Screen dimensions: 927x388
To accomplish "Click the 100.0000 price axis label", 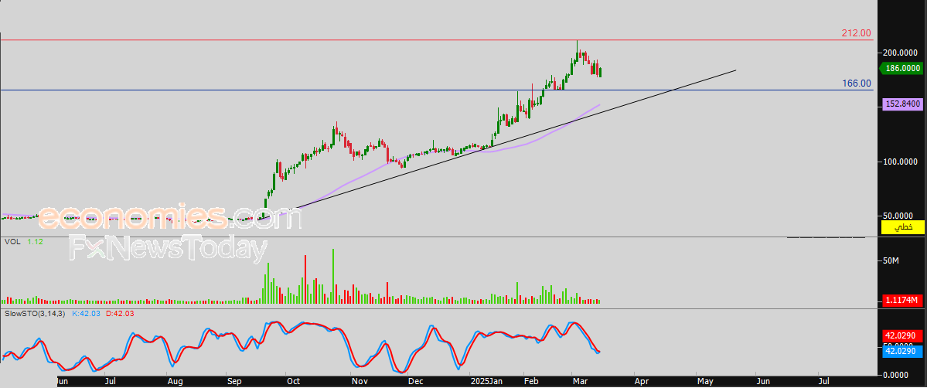I will (901, 162).
